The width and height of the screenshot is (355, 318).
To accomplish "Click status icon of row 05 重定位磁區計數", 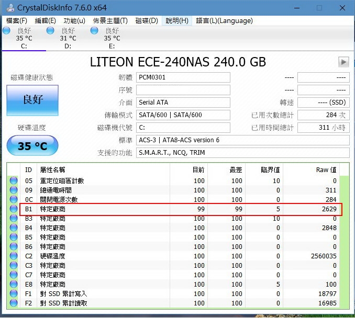I will tap(14, 180).
